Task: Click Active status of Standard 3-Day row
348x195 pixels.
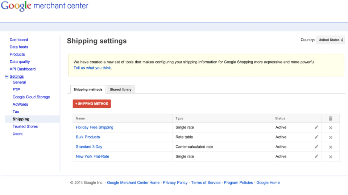Action: click(x=281, y=147)
